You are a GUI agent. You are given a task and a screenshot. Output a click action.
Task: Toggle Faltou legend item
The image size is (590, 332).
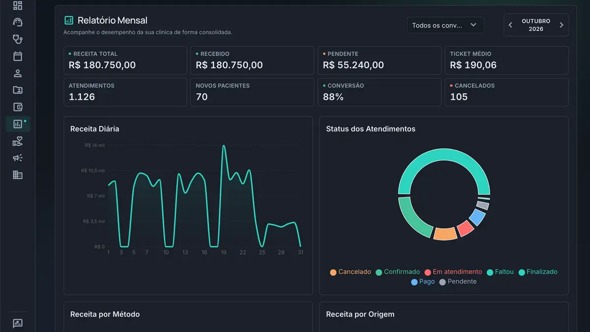500,272
